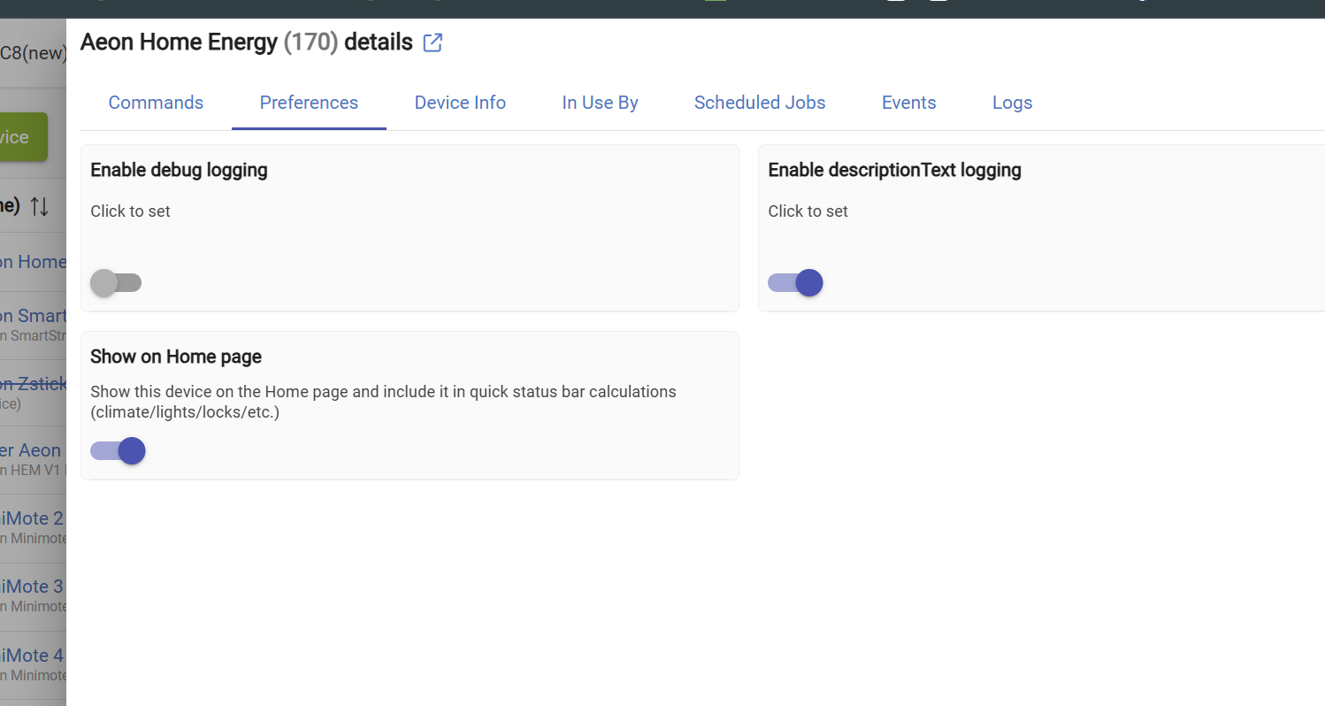Select the struck-through Zstick device entry
1325x706 pixels.
point(33,383)
